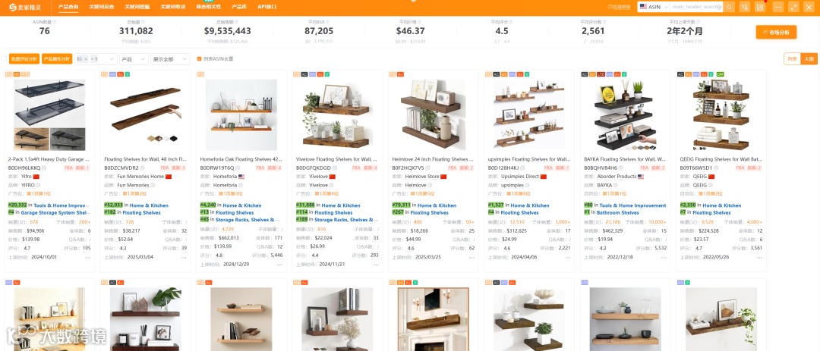Click the side panel layout icon in header
This screenshot has width=820, height=351.
tap(760, 7)
